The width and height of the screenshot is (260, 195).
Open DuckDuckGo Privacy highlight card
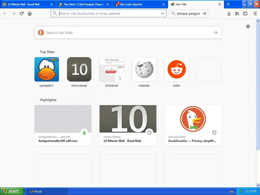tap(193, 125)
